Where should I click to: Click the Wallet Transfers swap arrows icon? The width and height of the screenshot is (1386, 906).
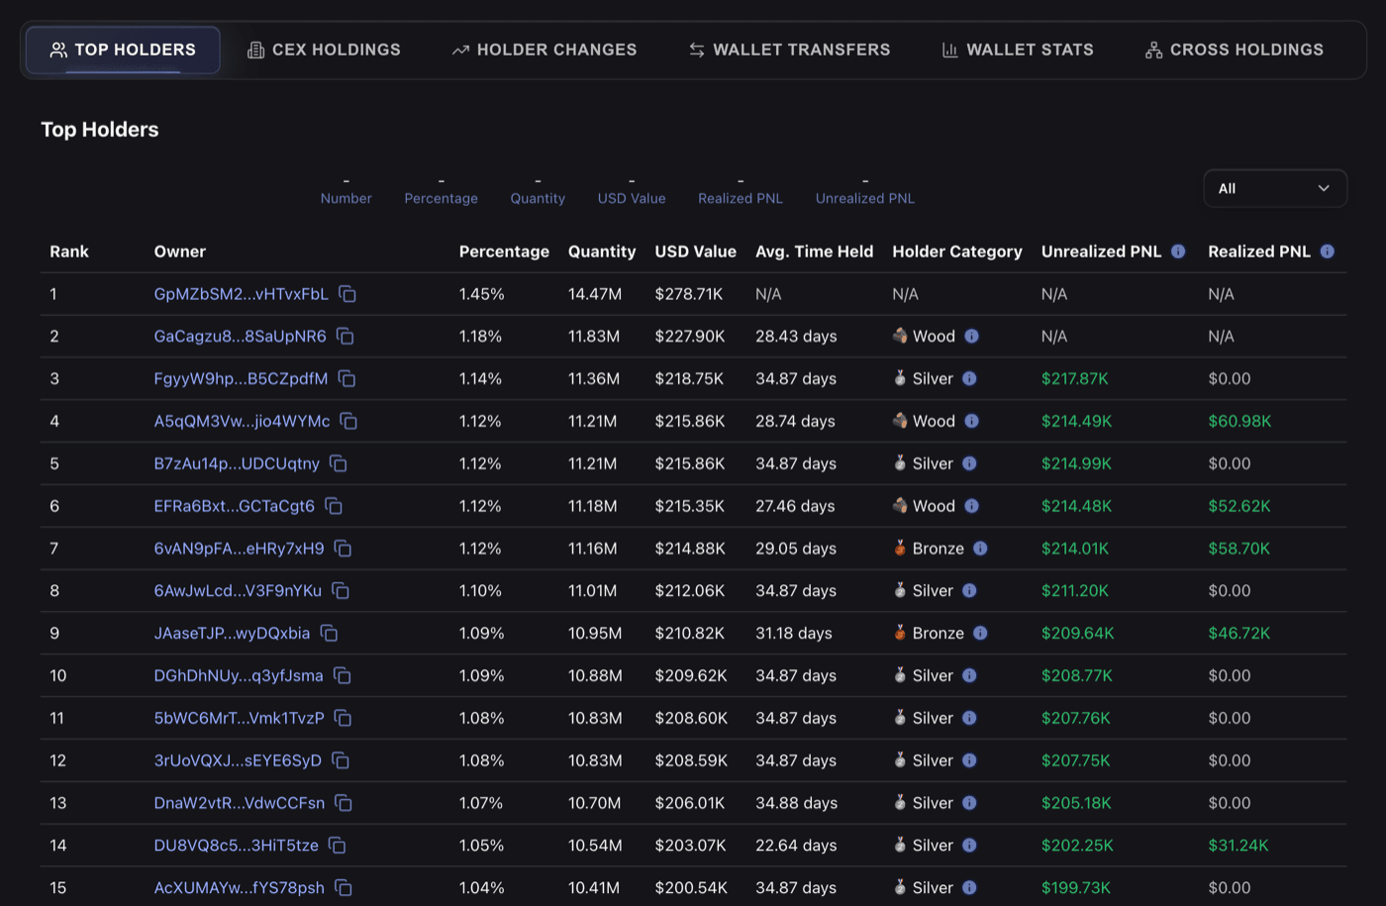695,49
